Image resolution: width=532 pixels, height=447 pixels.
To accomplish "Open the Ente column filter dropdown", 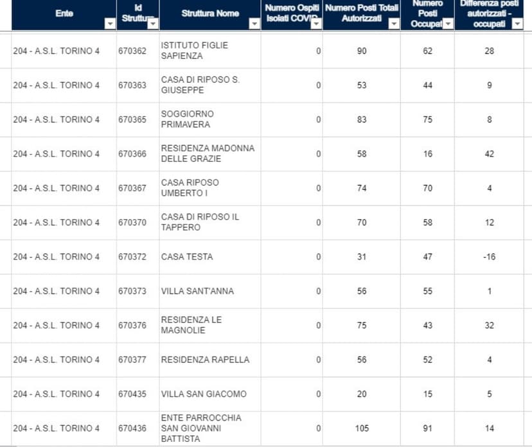I will [110, 24].
